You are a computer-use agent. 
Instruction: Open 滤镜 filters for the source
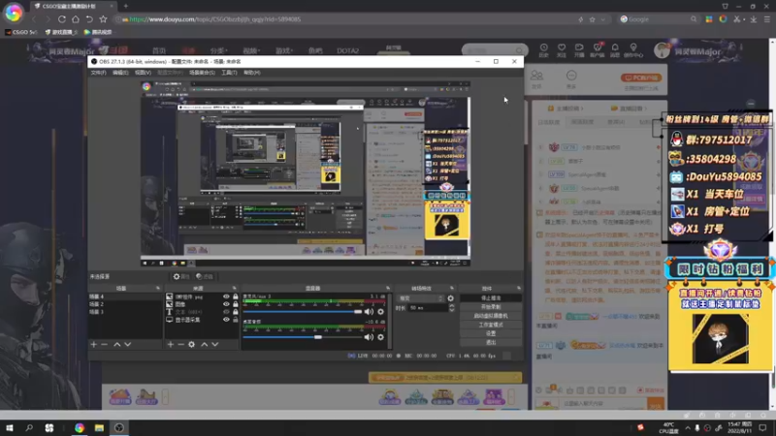[x=205, y=276]
